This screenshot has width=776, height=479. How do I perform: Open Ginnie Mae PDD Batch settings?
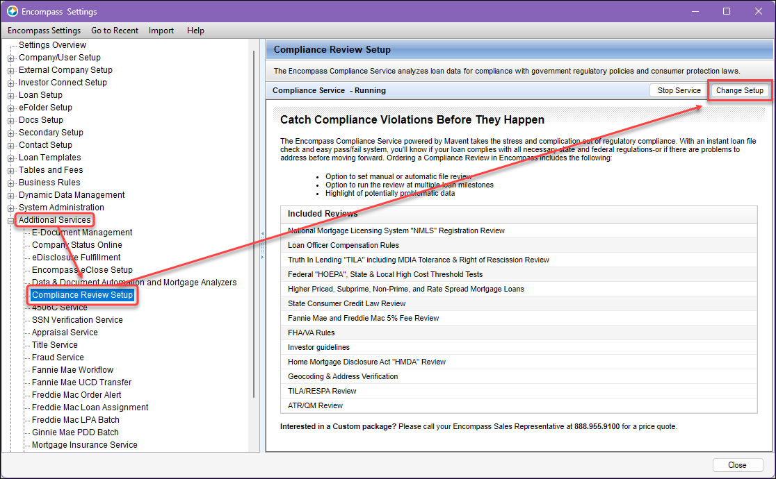(75, 432)
